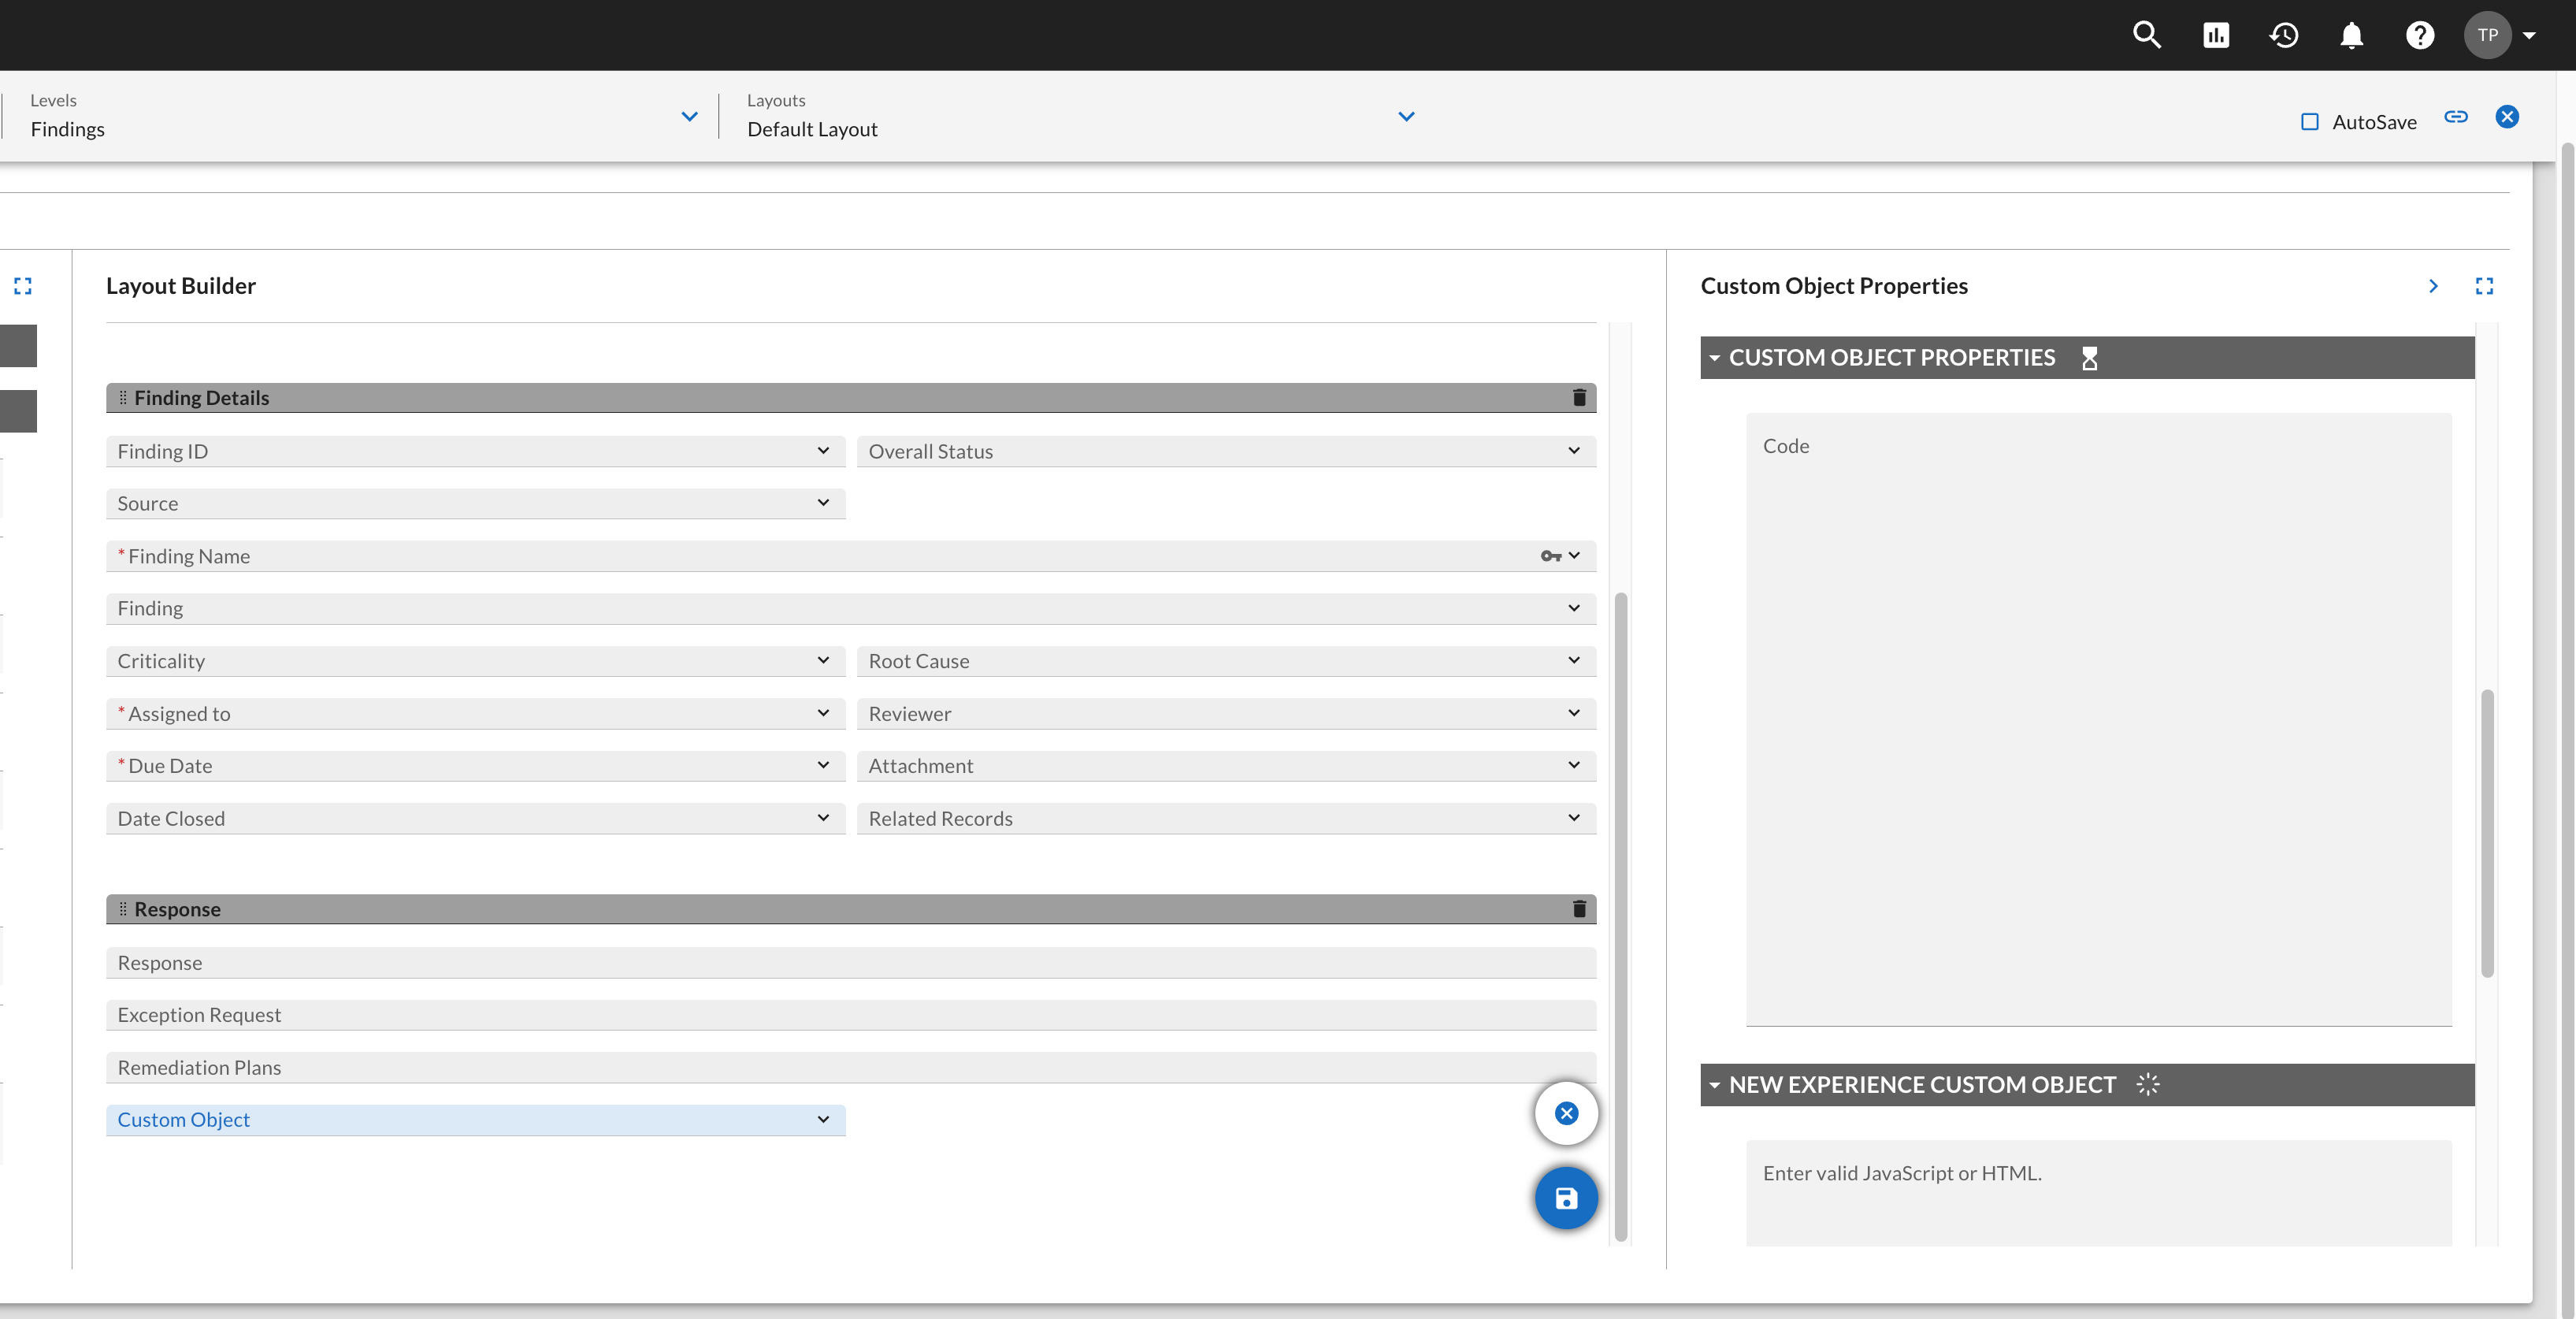Click the blue floppy disk save button

pos(1566,1198)
